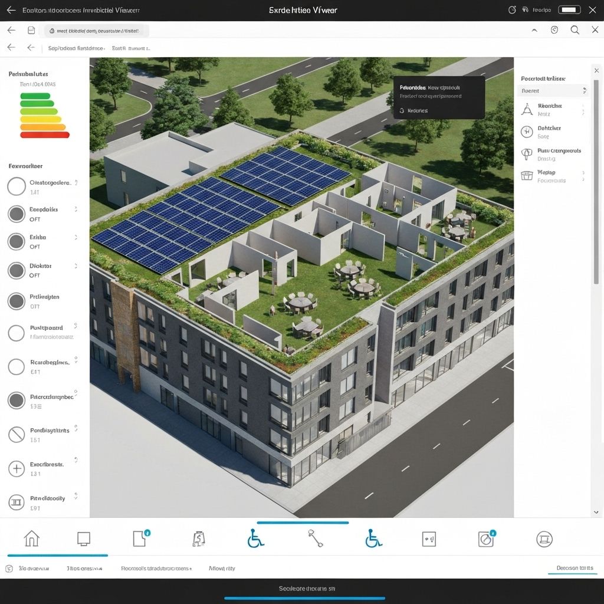Click the back arrow in the title bar
Screen dimensions: 604x604
click(x=11, y=10)
